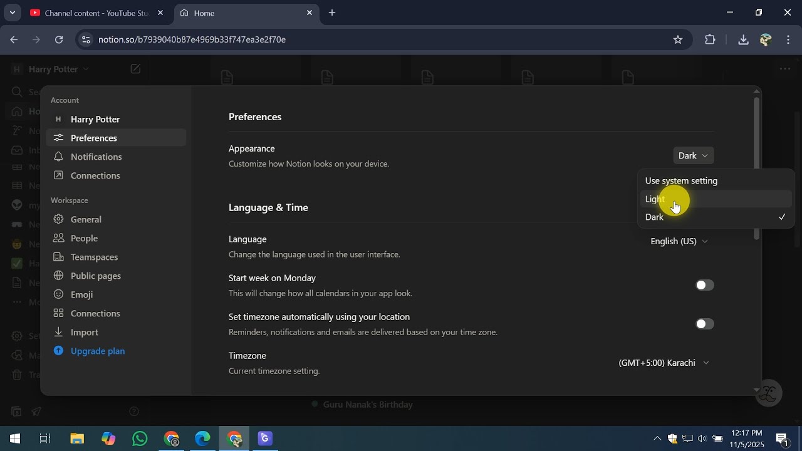Screen dimensions: 802x451
Task: Open Chrome profile avatar menu
Action: [765, 39]
